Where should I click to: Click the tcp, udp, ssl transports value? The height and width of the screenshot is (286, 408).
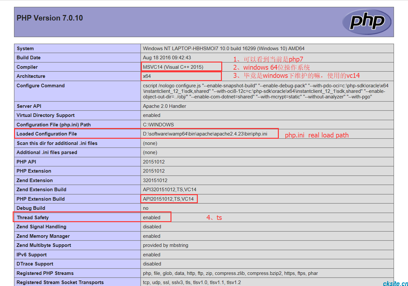(x=192, y=282)
